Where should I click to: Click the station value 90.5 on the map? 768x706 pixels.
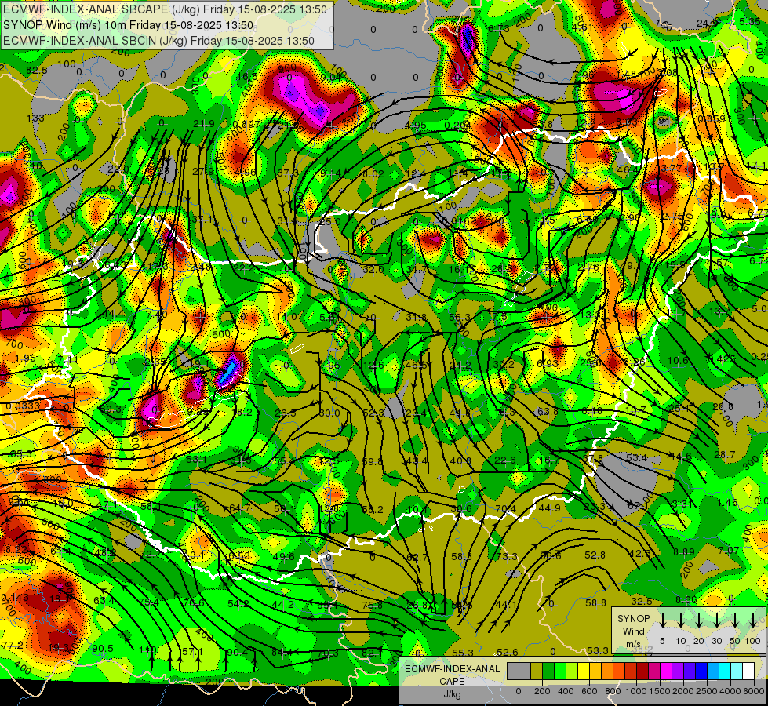[102, 649]
